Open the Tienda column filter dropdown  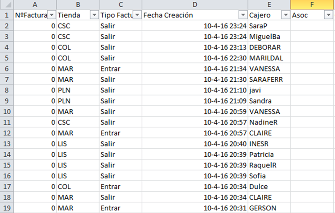[94, 15]
